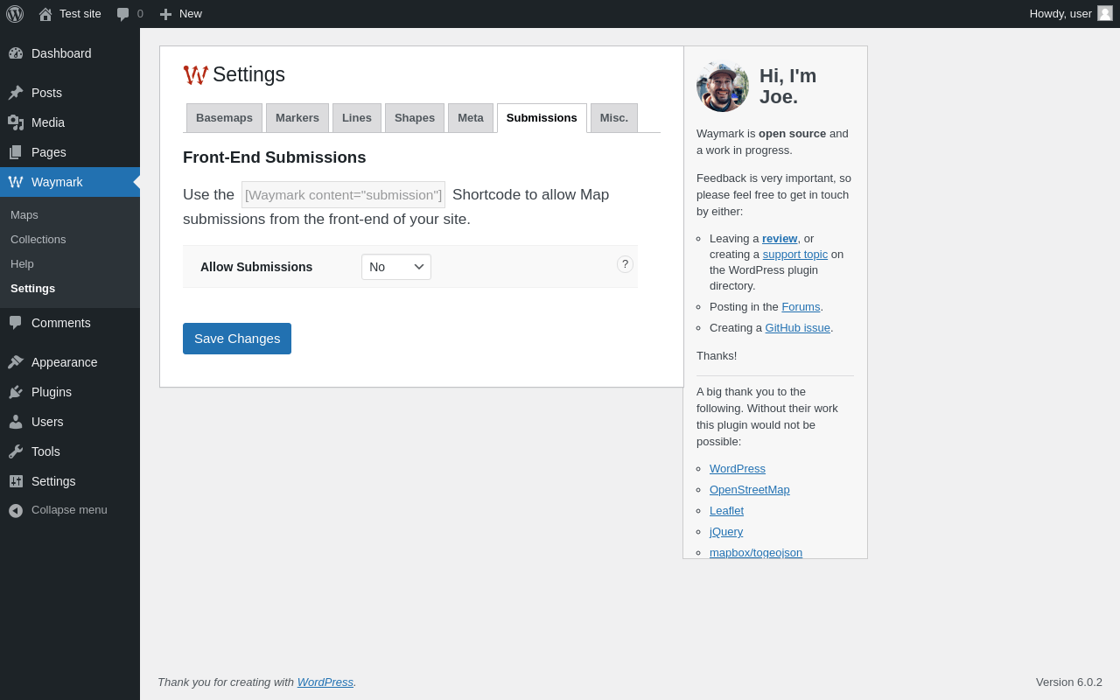The width and height of the screenshot is (1120, 700).
Task: Click the Version 6.0.2 text
Action: point(1069,682)
